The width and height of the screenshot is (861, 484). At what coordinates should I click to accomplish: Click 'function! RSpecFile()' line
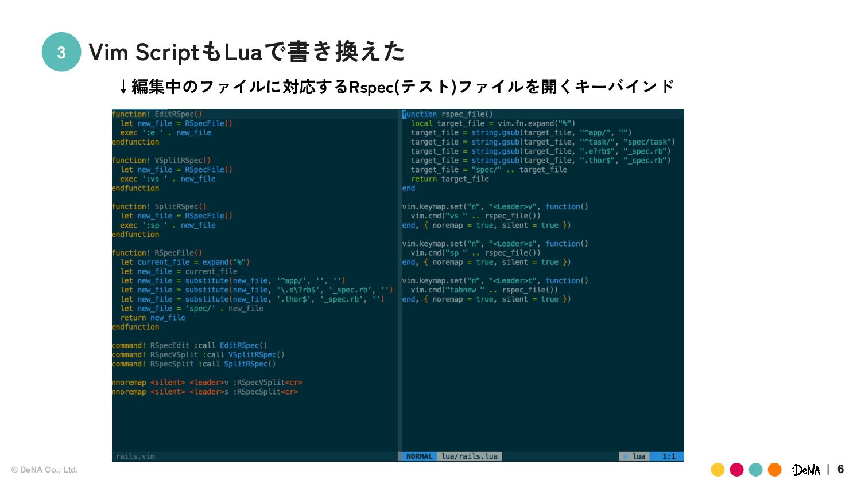157,253
